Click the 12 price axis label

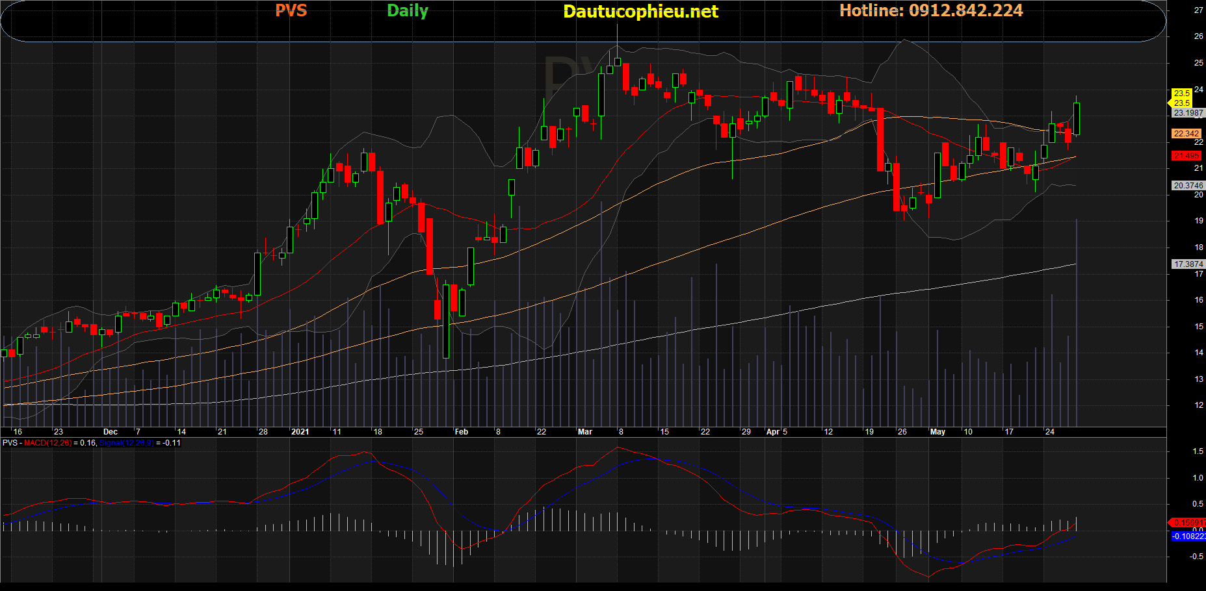tap(1198, 405)
